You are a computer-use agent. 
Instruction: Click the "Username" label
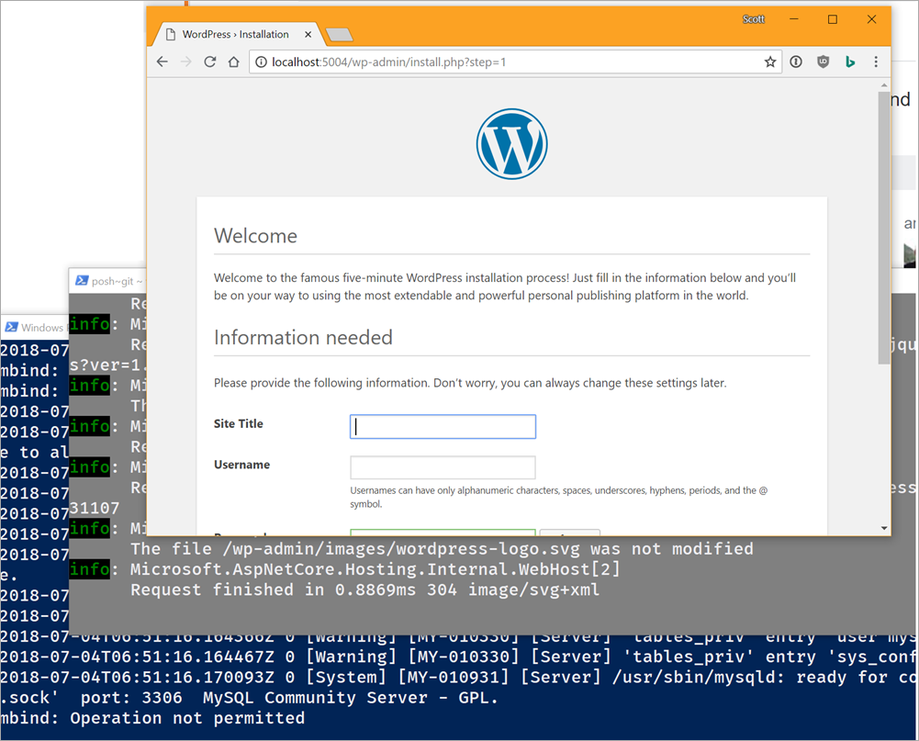tap(242, 465)
